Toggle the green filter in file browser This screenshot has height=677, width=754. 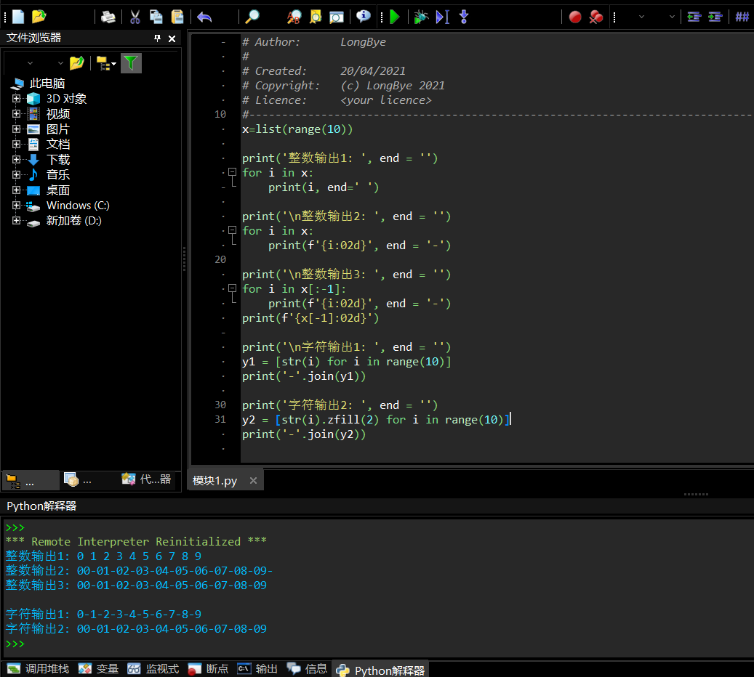pos(130,63)
